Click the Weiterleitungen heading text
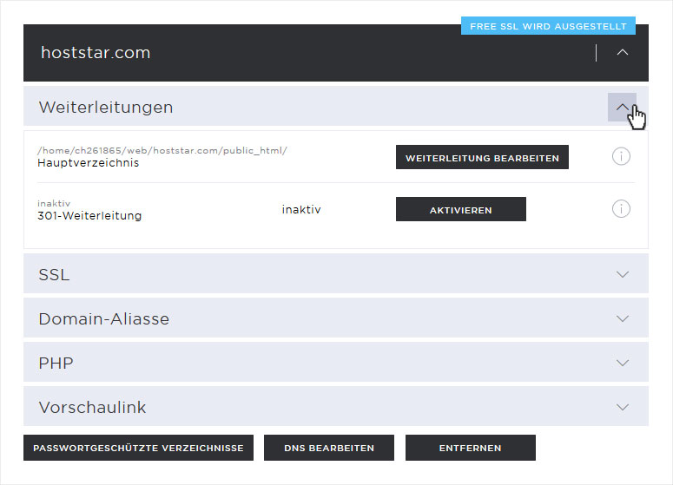The width and height of the screenshot is (673, 485). (106, 108)
